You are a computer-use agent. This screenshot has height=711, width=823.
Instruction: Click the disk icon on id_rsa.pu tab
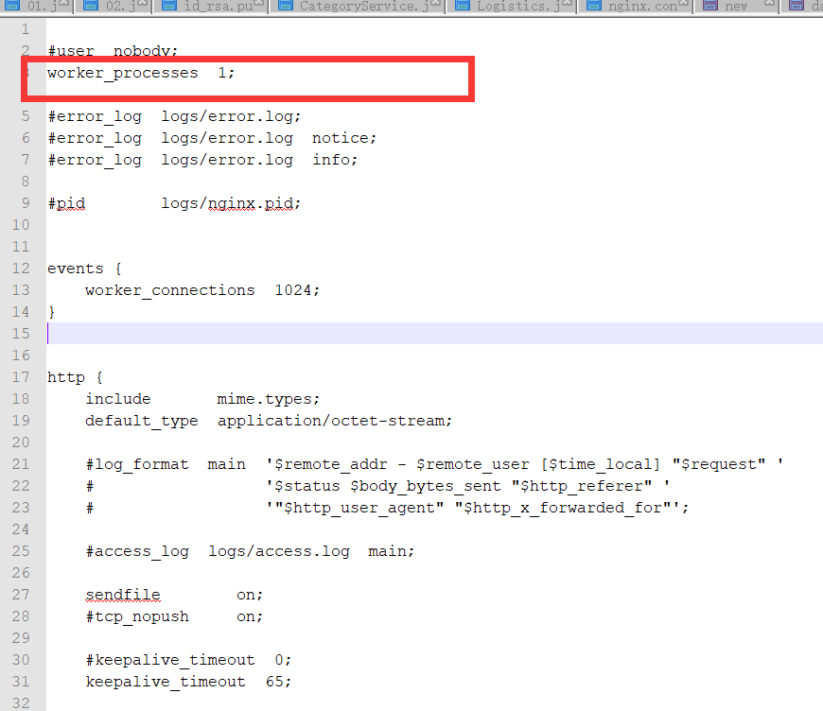(169, 6)
